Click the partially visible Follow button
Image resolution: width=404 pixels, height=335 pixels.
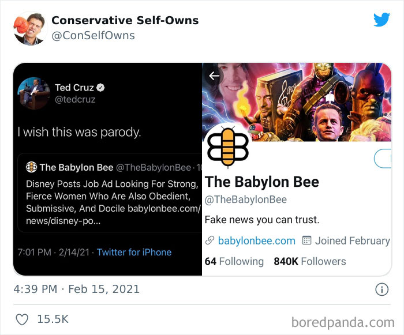[x=383, y=159]
